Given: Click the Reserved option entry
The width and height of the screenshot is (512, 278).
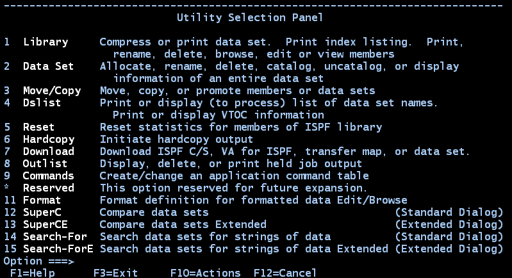Looking at the screenshot, I should click(x=48, y=188).
